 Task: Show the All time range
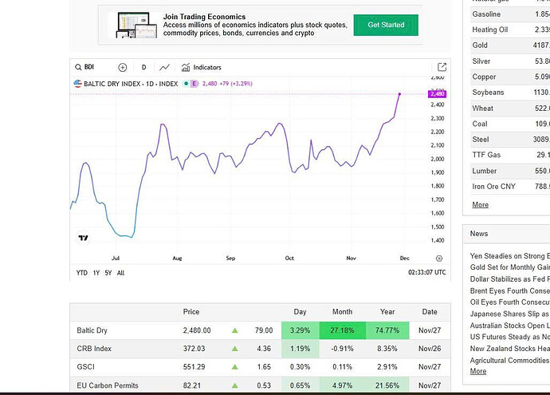(120, 273)
